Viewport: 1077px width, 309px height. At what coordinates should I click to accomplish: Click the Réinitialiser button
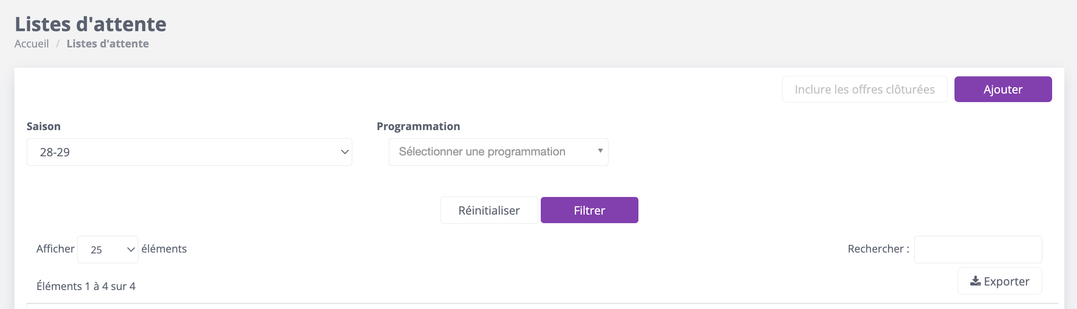(x=489, y=210)
